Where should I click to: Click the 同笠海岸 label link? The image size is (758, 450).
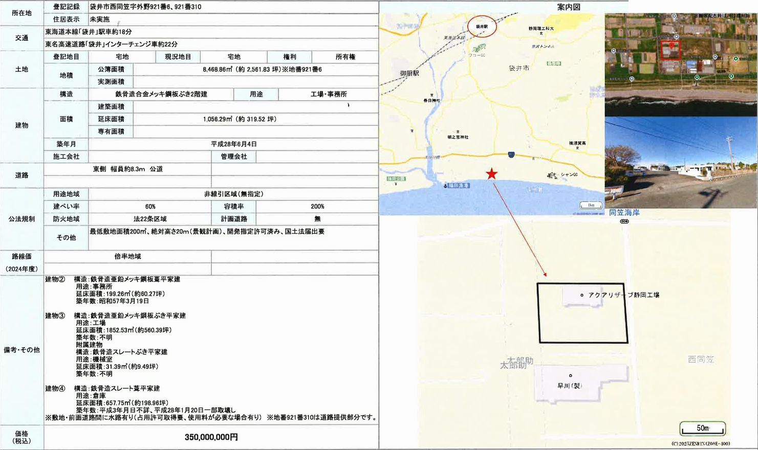(624, 213)
